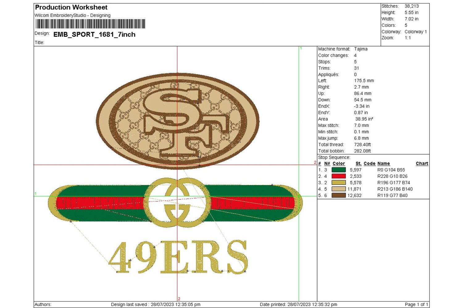The width and height of the screenshot is (463, 308).
Task: Select stitch count "5,578" in stop 3
Action: coord(356,183)
